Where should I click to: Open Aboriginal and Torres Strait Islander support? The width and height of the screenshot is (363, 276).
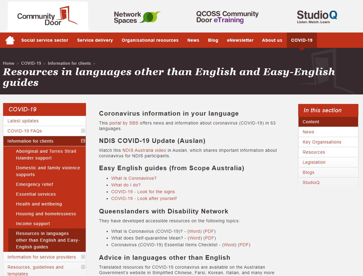46,155
